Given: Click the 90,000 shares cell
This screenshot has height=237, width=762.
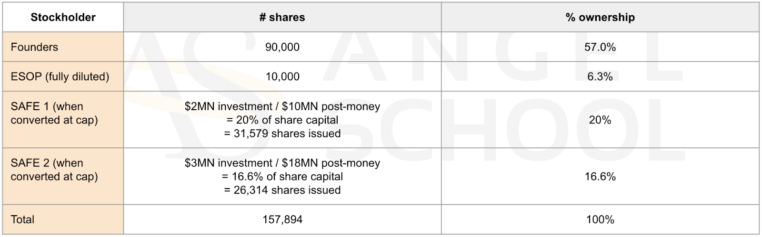Looking at the screenshot, I should click(x=282, y=47).
